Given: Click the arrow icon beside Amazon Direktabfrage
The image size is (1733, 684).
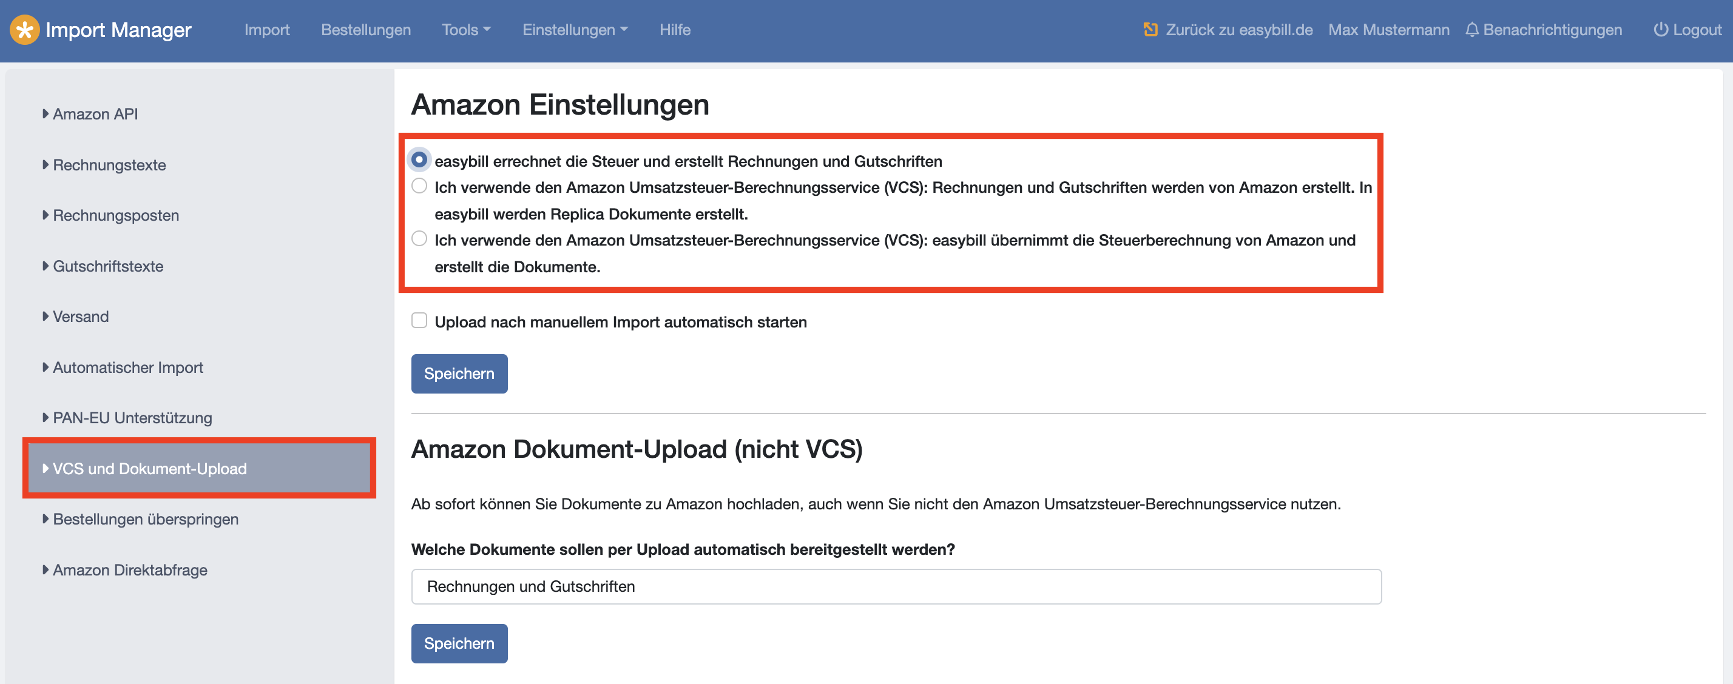Looking at the screenshot, I should [45, 569].
